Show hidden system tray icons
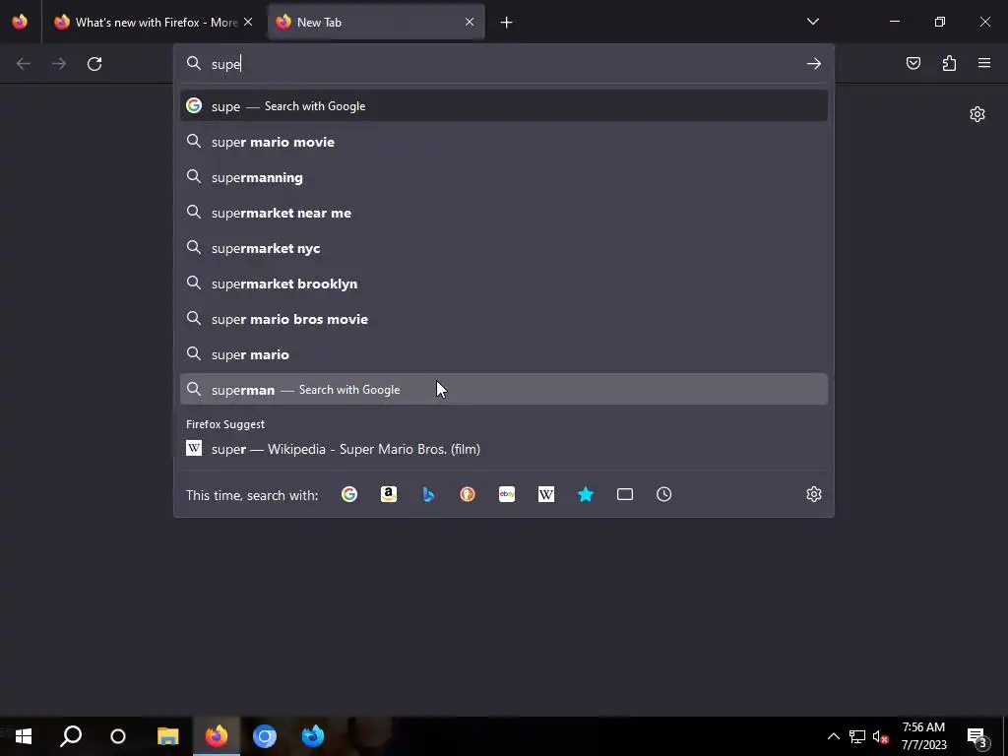This screenshot has height=756, width=1008. (x=833, y=736)
